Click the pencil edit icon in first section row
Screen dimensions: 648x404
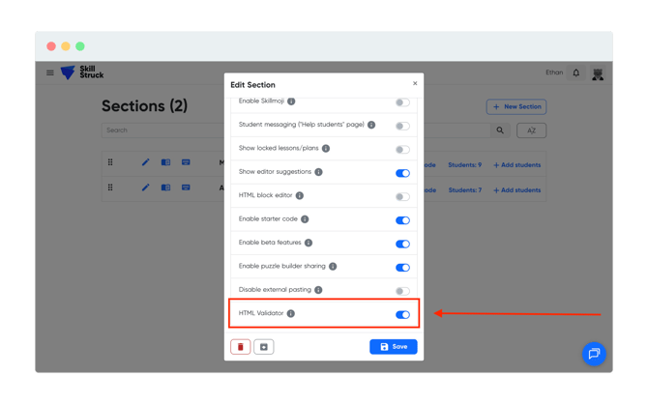tap(145, 162)
